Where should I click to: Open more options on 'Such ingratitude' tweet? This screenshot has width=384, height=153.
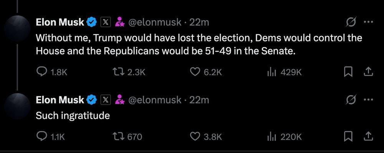(368, 100)
